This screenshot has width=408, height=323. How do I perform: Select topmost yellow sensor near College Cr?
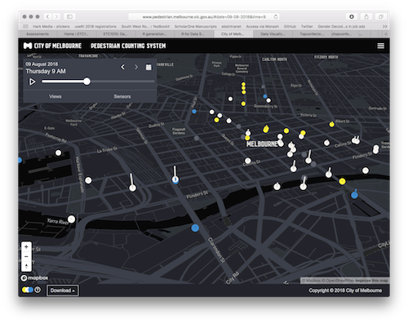point(243,84)
